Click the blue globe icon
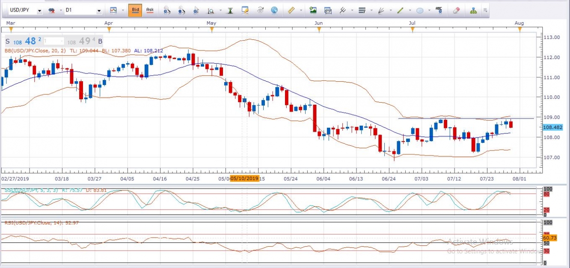The image size is (570, 268). pyautogui.click(x=274, y=9)
